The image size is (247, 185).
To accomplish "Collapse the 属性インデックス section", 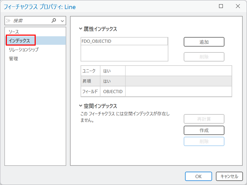I will point(81,29).
